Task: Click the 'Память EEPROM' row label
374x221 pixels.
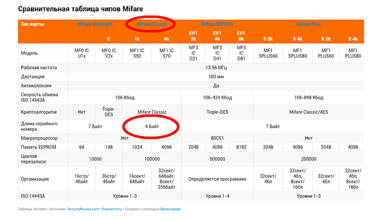Action: 38,148
